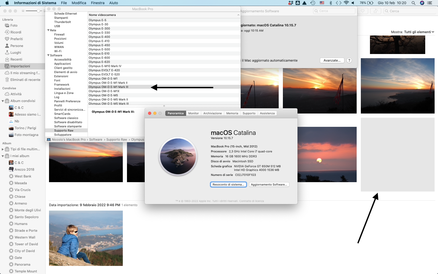The height and width of the screenshot is (274, 438).
Task: Select Olympus E-M10 Mark IV row
Action: coord(164,66)
